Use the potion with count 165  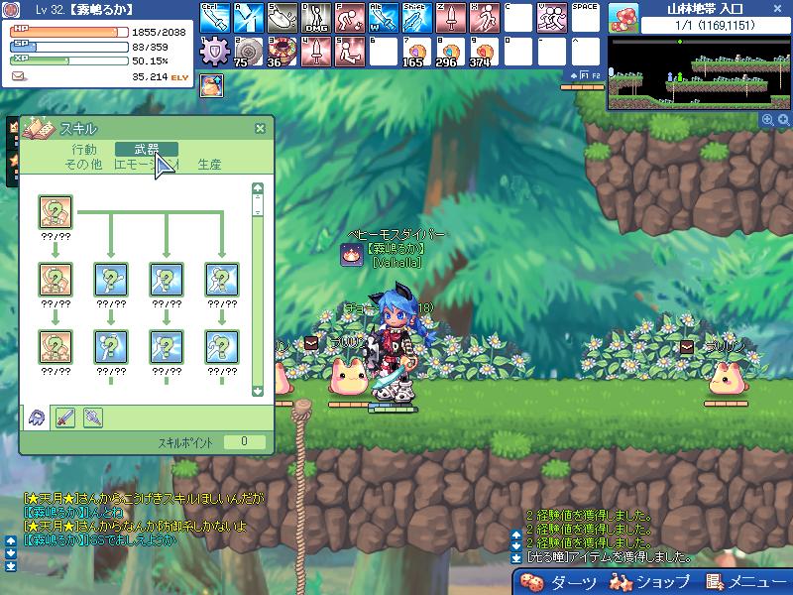tap(417, 52)
